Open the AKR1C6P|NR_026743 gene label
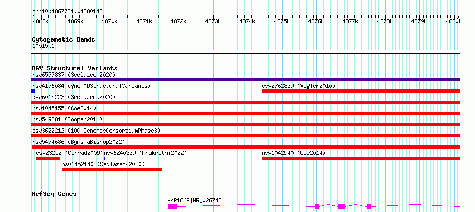Viewport: 475px width, 212px height. point(194,200)
